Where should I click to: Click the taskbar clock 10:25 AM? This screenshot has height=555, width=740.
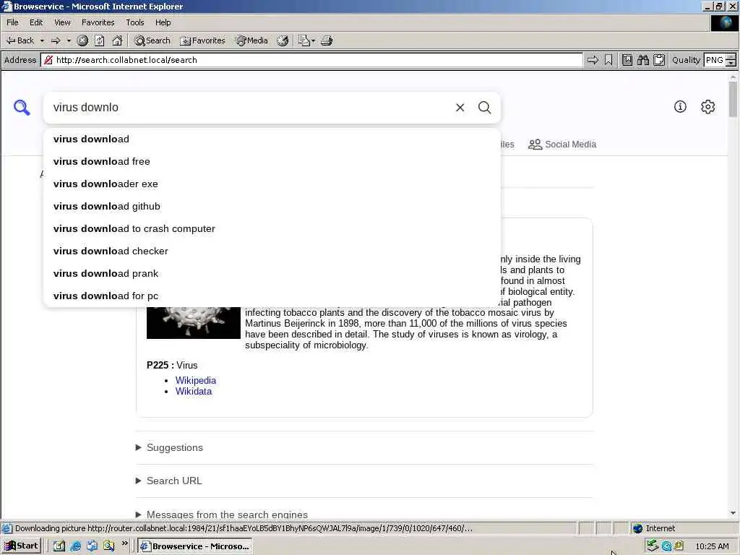[712, 546]
